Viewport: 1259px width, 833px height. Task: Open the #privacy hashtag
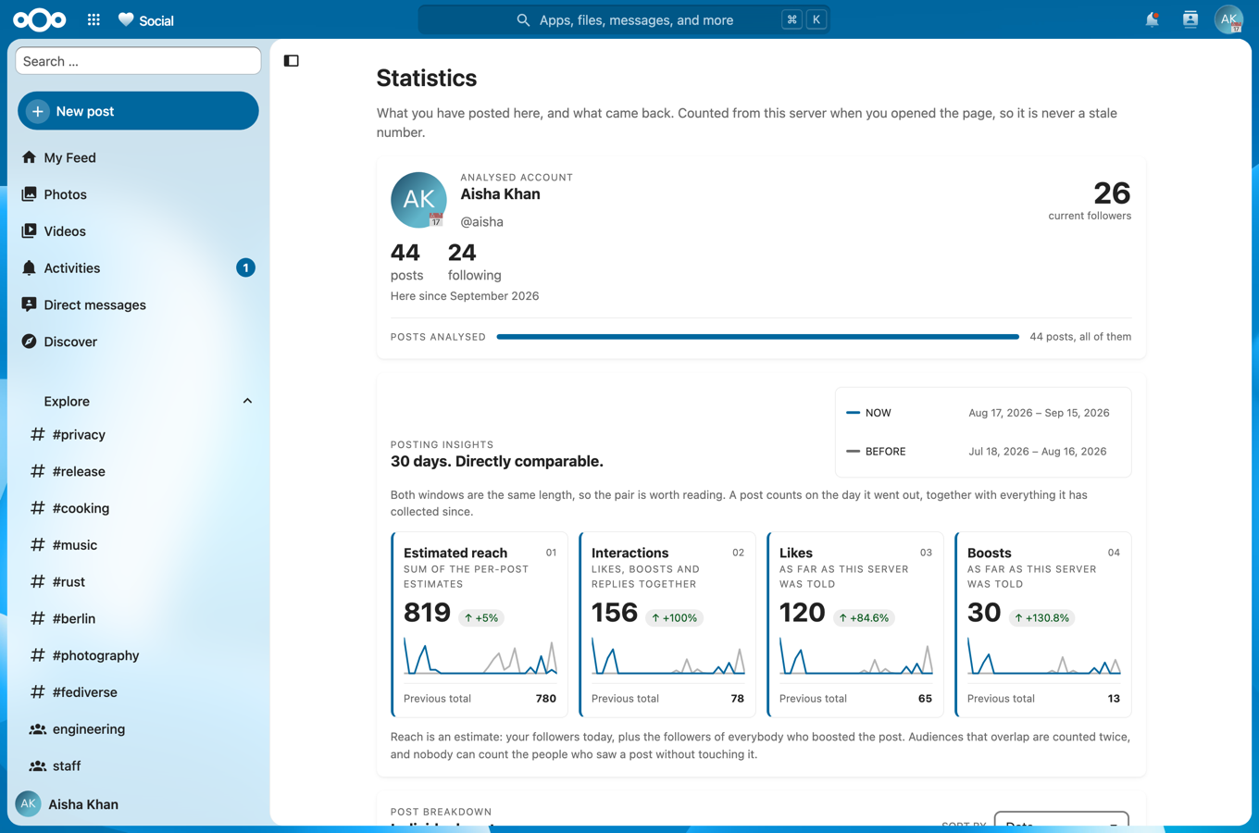click(138, 434)
